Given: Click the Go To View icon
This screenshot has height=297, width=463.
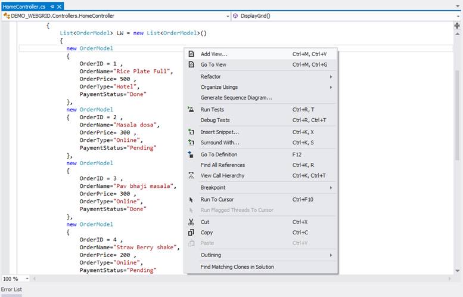Looking at the screenshot, I should [191, 64].
